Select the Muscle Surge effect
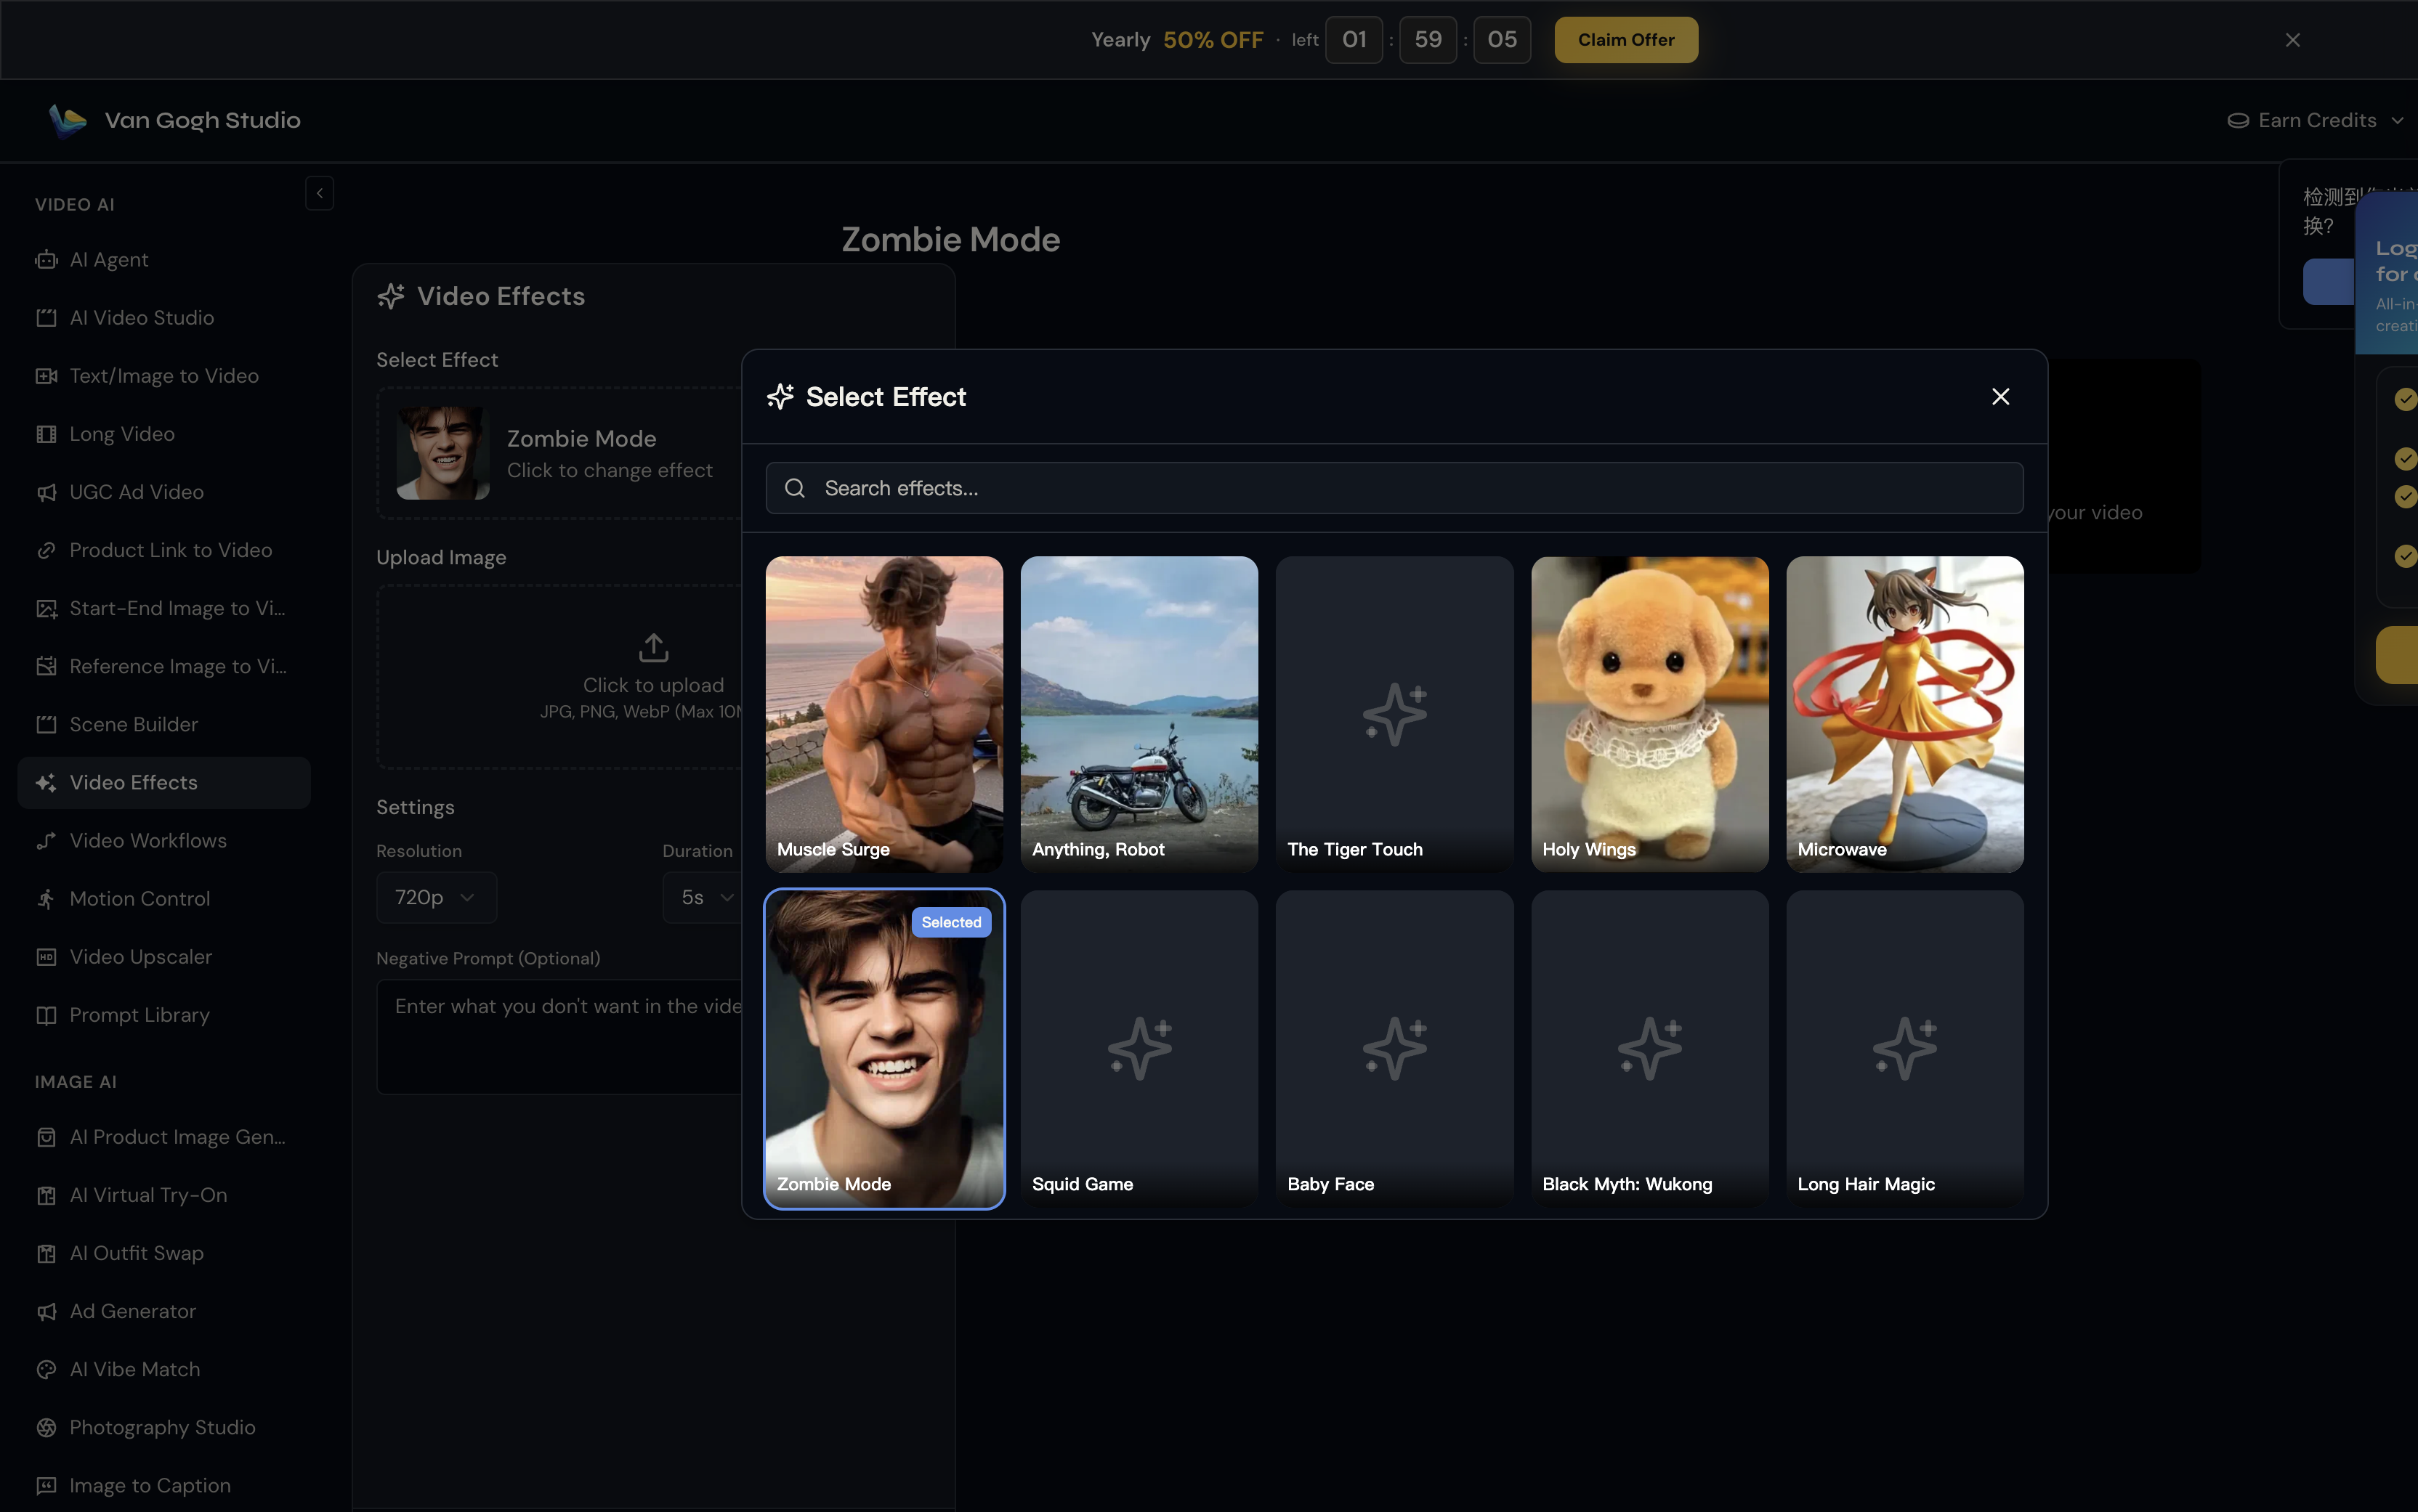Viewport: 2418px width, 1512px height. pyautogui.click(x=884, y=714)
